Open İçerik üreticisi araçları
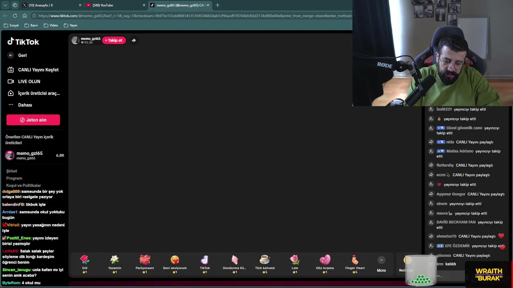The width and height of the screenshot is (513, 288). pos(34,93)
